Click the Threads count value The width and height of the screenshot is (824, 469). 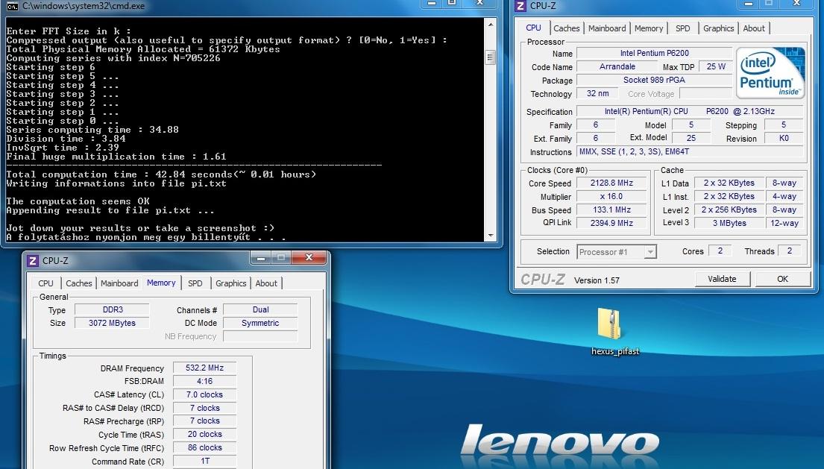click(789, 251)
